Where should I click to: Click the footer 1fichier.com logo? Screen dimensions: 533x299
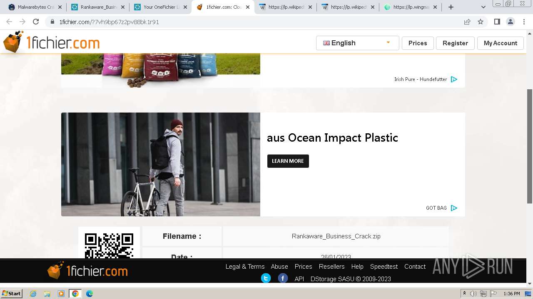[x=87, y=271]
